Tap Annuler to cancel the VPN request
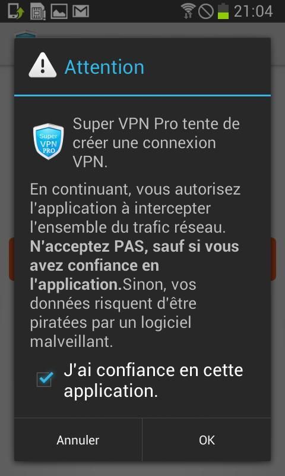 pos(78,440)
